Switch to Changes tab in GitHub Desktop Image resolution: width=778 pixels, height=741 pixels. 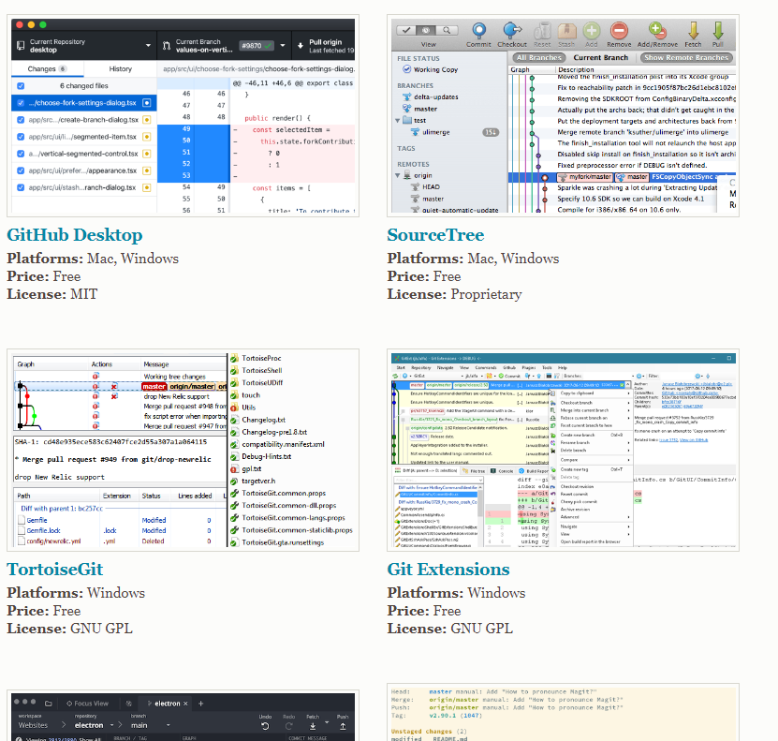[48, 68]
